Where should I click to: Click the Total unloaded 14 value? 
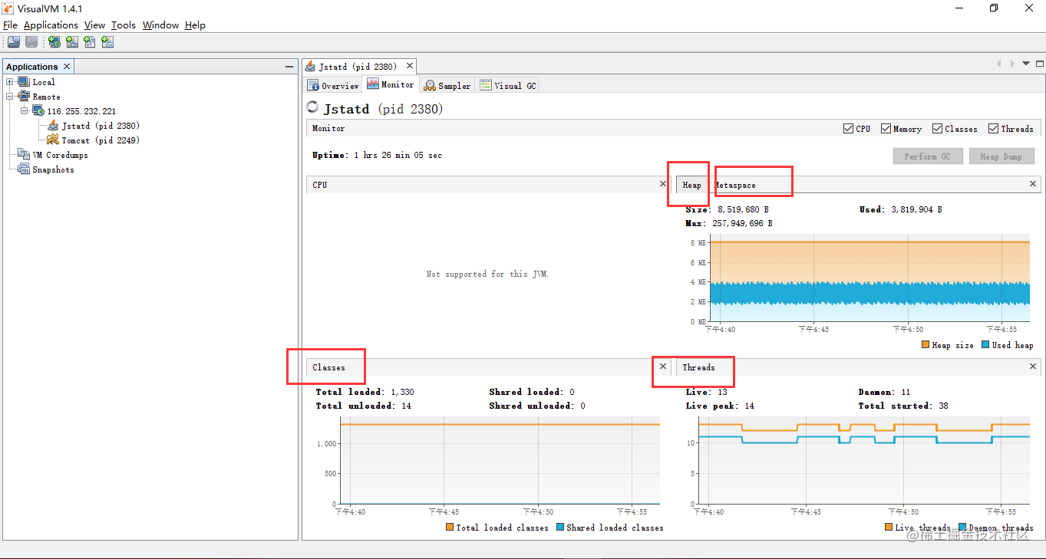point(406,406)
